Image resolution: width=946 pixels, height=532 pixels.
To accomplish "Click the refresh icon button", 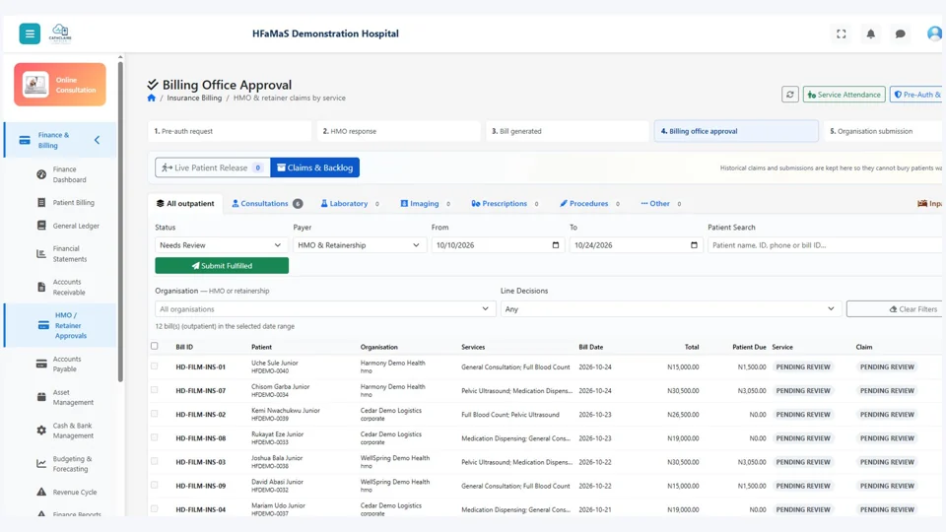I will [789, 95].
